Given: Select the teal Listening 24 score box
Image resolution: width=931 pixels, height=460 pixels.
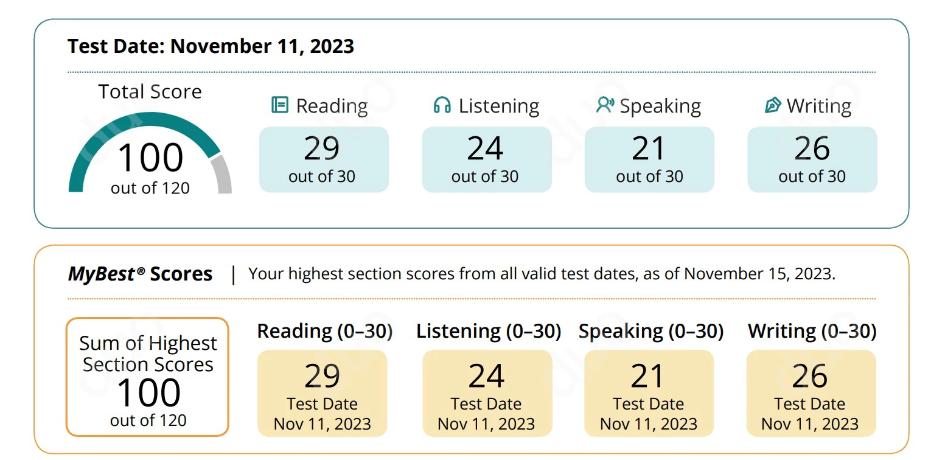Looking at the screenshot, I should tap(486, 159).
